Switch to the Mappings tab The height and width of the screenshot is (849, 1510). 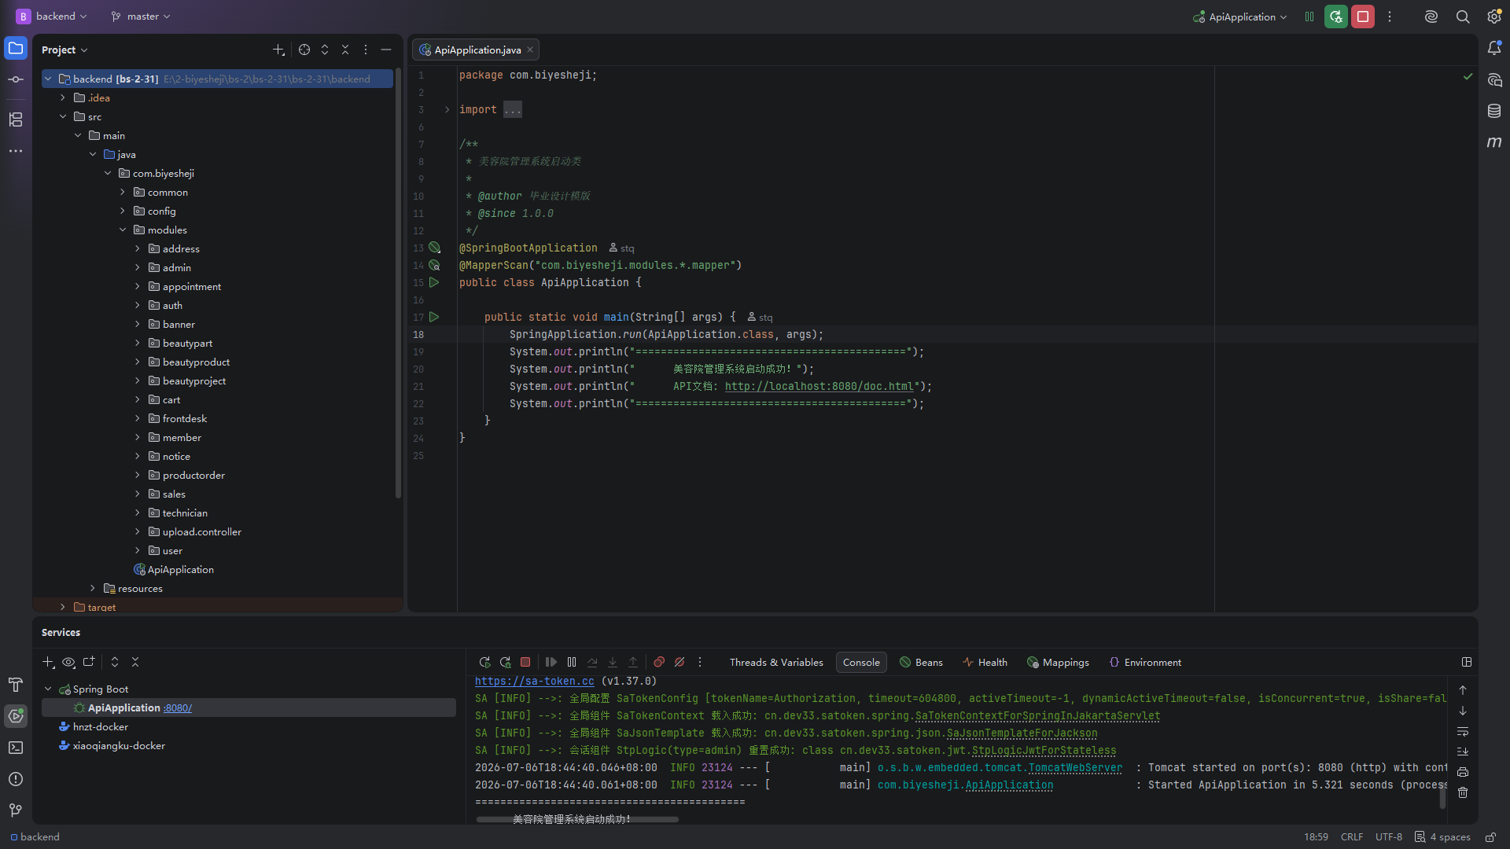[1058, 663]
